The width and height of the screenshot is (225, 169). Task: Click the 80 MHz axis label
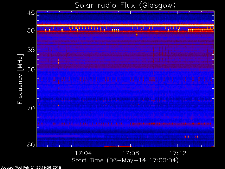pyautogui.click(x=31, y=145)
